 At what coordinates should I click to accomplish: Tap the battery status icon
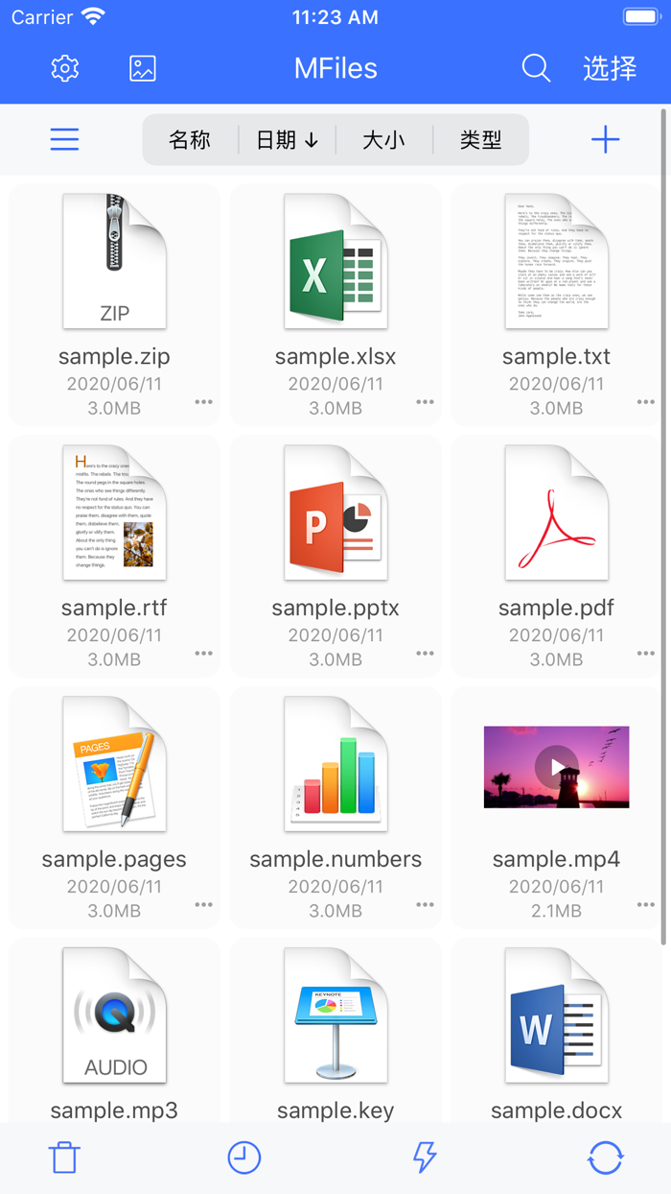pyautogui.click(x=641, y=17)
